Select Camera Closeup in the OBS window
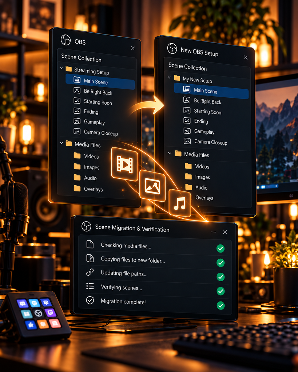 click(101, 133)
